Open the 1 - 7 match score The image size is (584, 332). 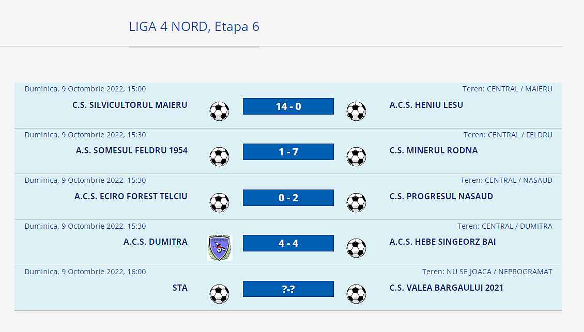pyautogui.click(x=288, y=152)
